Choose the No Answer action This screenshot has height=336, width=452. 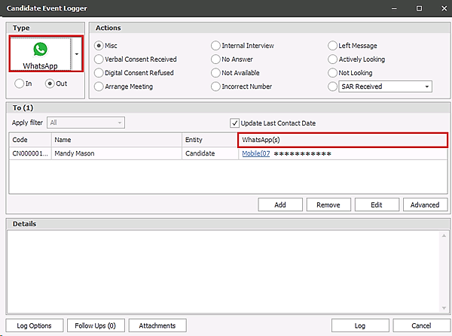pyautogui.click(x=215, y=59)
